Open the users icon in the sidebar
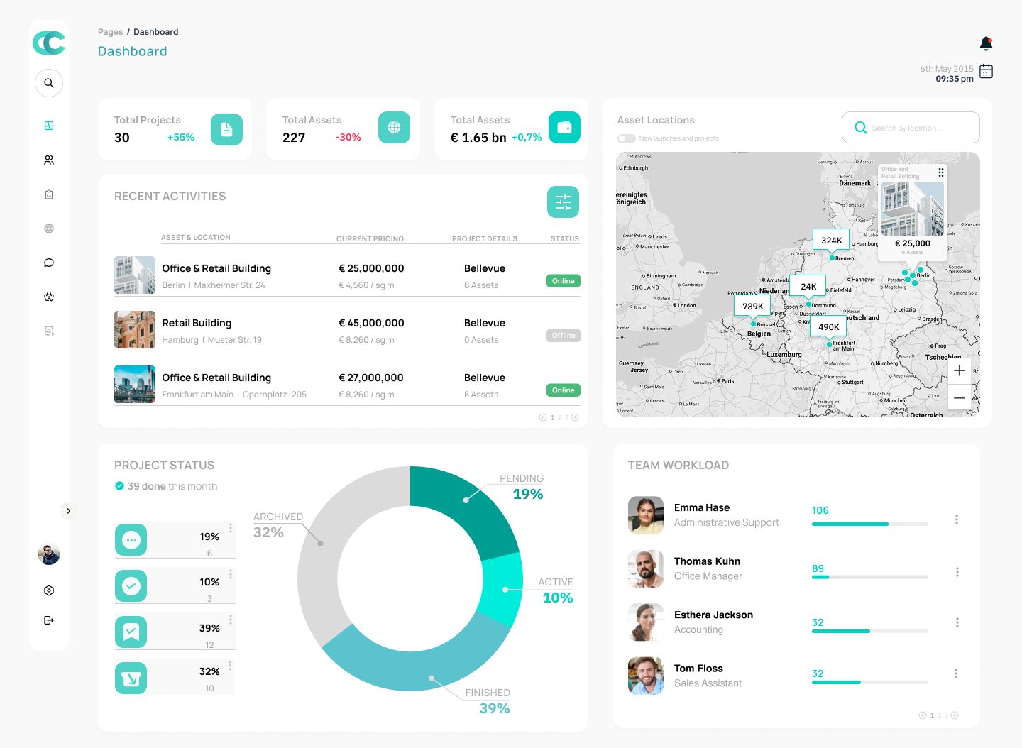The width and height of the screenshot is (1022, 748). [x=49, y=160]
